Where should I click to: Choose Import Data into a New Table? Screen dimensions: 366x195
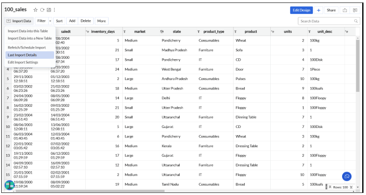coord(30,38)
